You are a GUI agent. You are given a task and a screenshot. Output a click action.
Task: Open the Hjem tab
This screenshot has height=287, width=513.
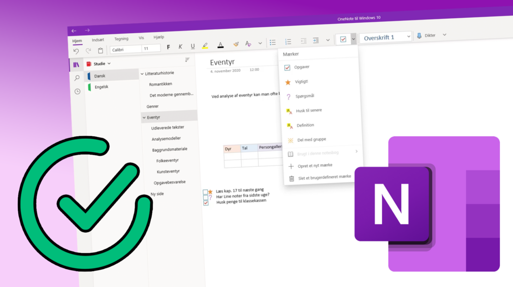point(77,41)
